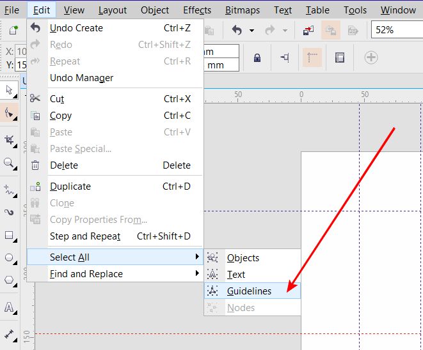Screen dimensions: 423x350
Task: Open the Redo history dropdown arrow
Action: click(x=285, y=31)
